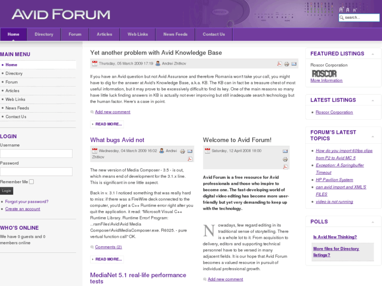Print the Knowledge Base article
The width and height of the screenshot is (382, 286).
(286, 64)
